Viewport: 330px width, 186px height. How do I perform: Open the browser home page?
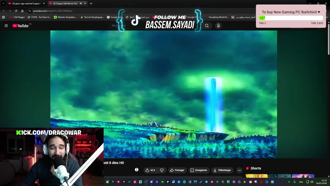(x=22, y=11)
